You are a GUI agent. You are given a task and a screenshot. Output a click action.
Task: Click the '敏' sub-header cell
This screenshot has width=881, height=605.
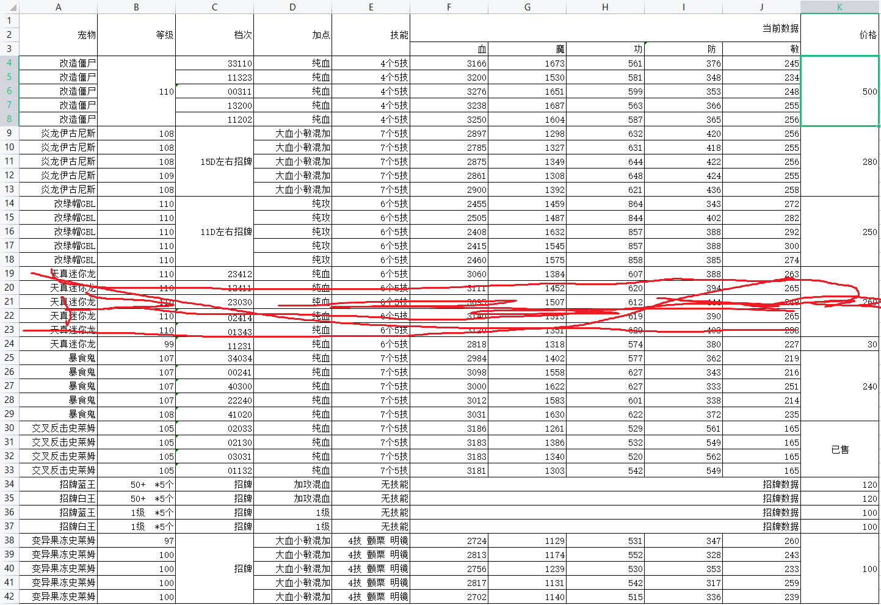(761, 49)
